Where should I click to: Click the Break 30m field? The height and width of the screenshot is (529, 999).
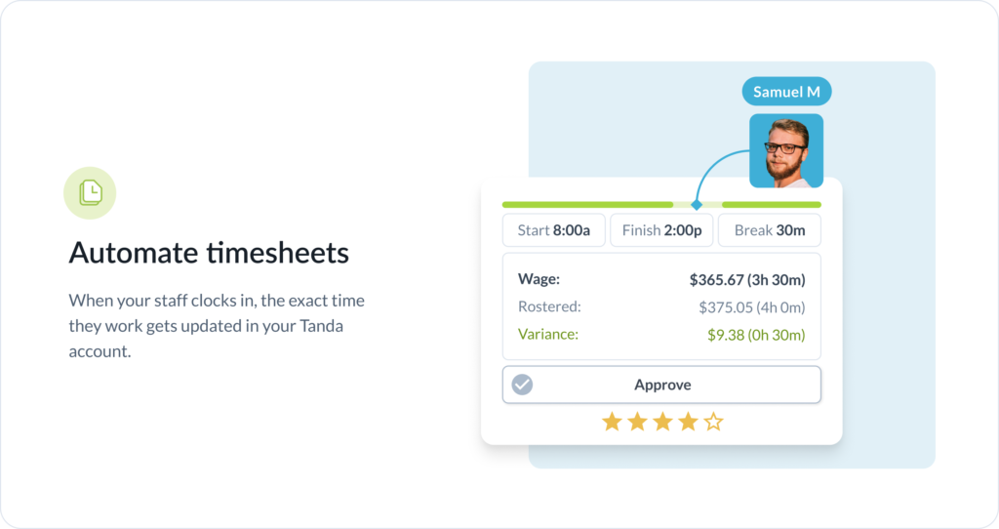[x=770, y=230]
